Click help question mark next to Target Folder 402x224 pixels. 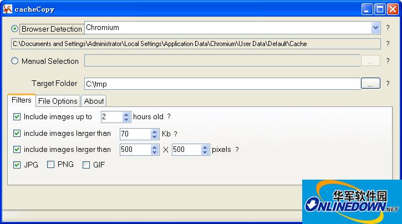(388, 83)
